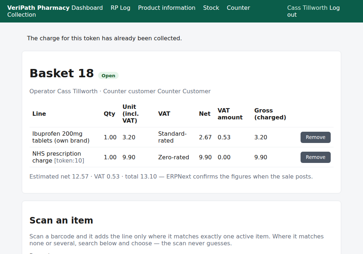
Task: Click the VeriPath Pharmacy brand name
Action: pos(38,8)
